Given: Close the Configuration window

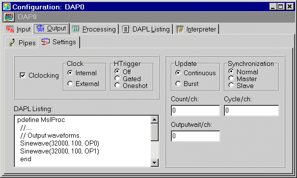Looking at the screenshot, I should click(x=290, y=7).
